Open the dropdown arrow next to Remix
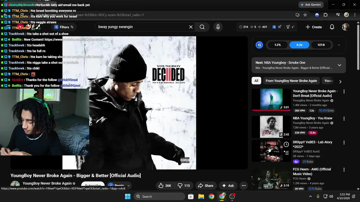Image resolution: width=360 pixels, height=202 pixels. click(129, 185)
